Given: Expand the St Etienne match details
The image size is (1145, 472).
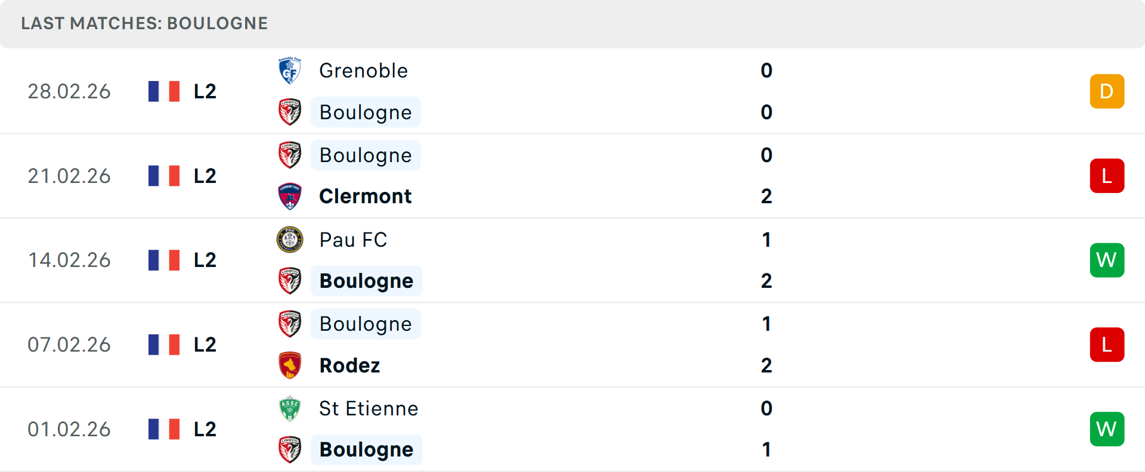Looking at the screenshot, I should (x=572, y=429).
